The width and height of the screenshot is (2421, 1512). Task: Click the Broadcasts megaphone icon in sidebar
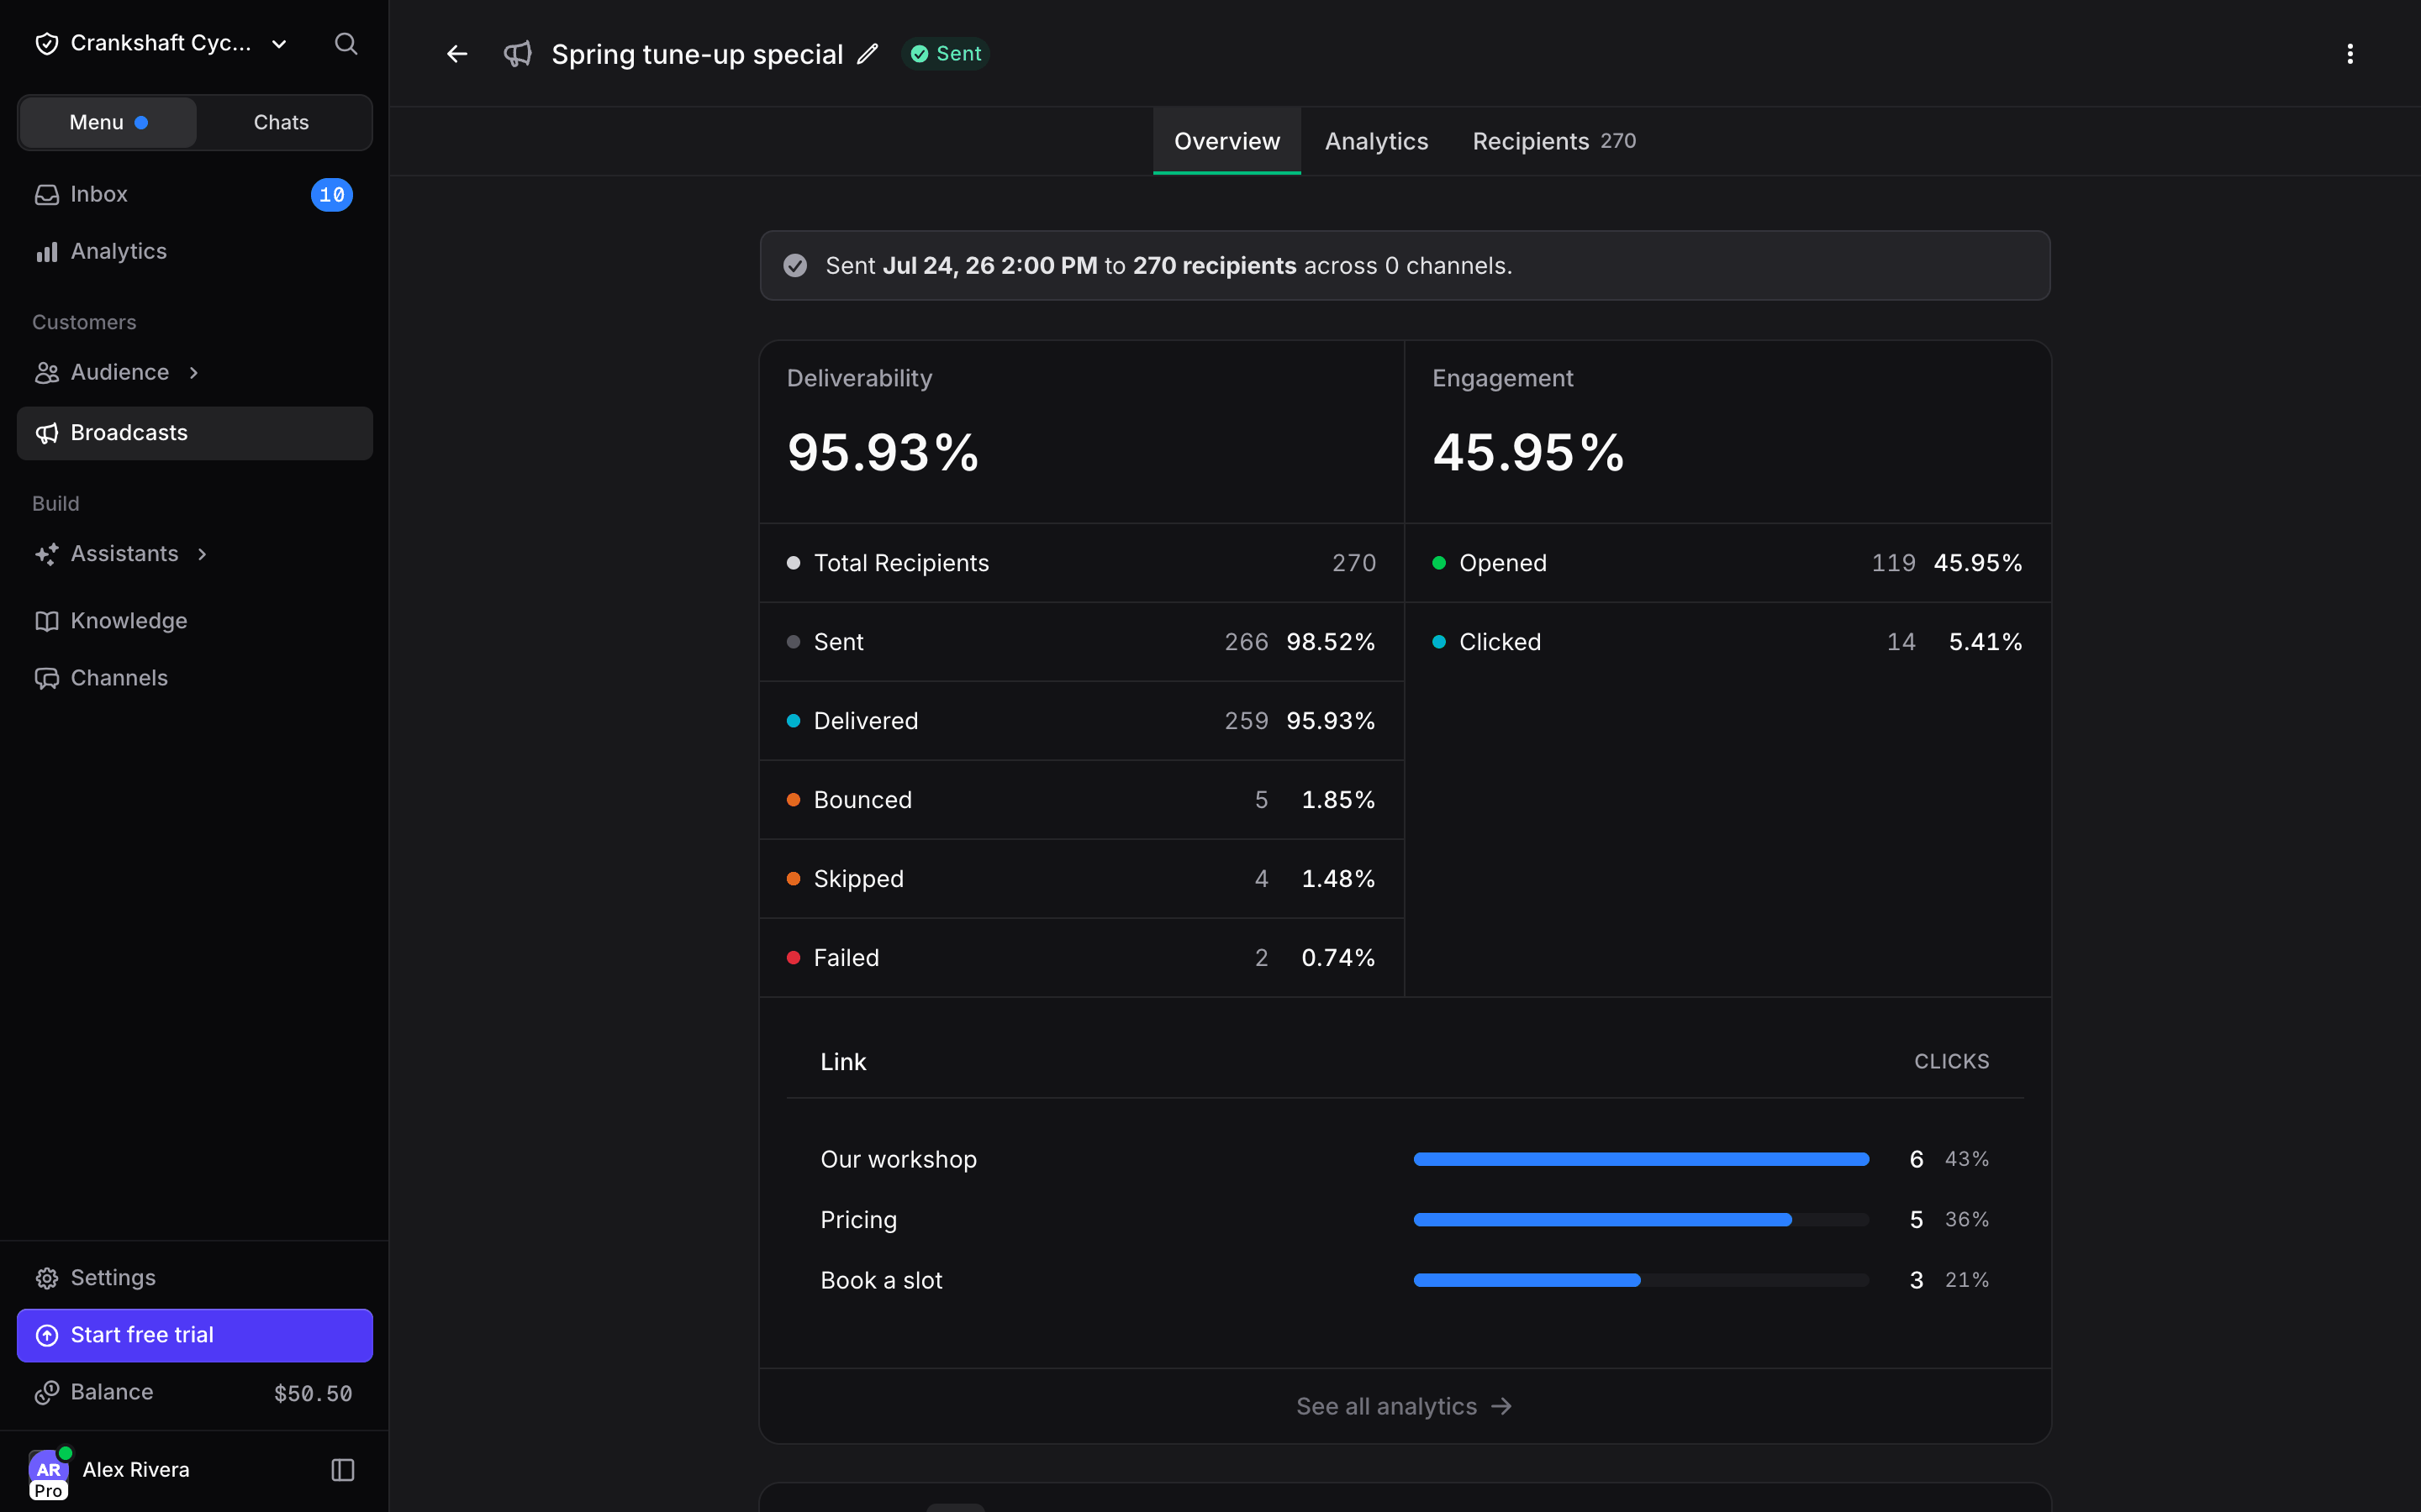coord(47,433)
